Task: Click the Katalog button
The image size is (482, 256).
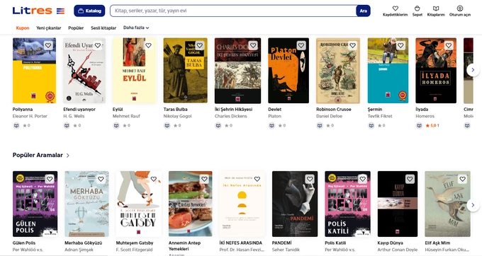Action: click(x=89, y=11)
